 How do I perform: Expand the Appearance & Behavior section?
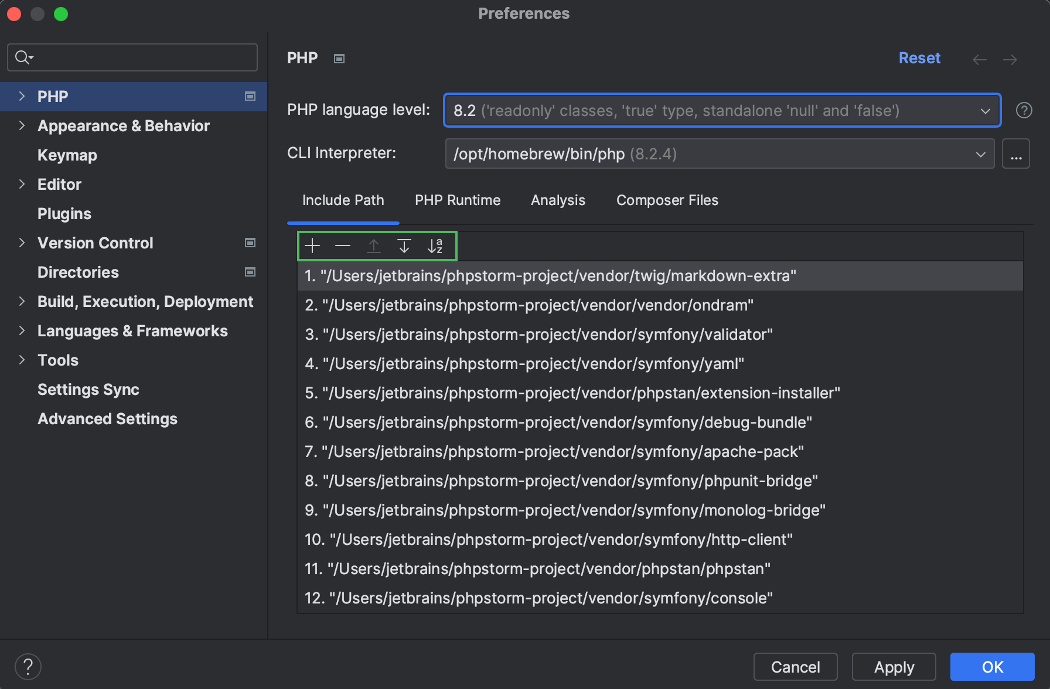22,125
